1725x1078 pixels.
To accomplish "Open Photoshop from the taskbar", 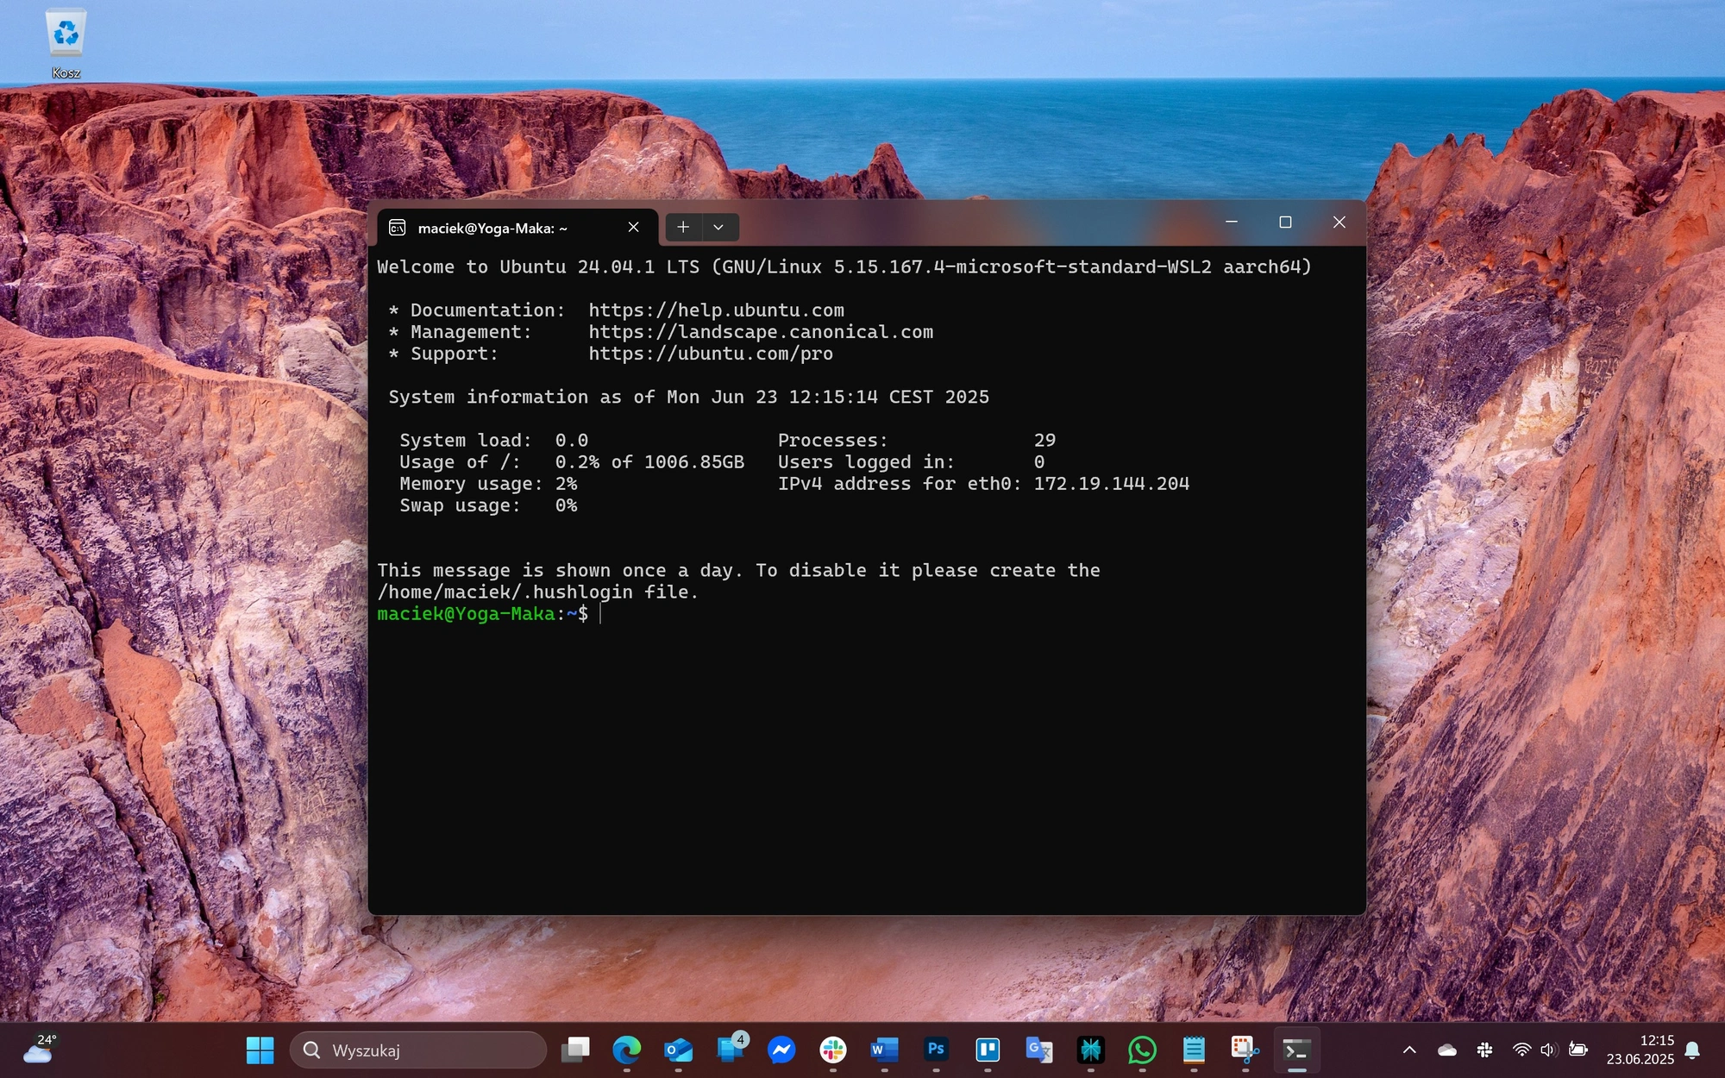I will coord(936,1050).
